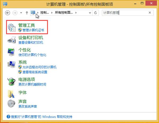Click 更改计算机睡眠时间 link
This screenshot has height=123, width=159.
32,84
